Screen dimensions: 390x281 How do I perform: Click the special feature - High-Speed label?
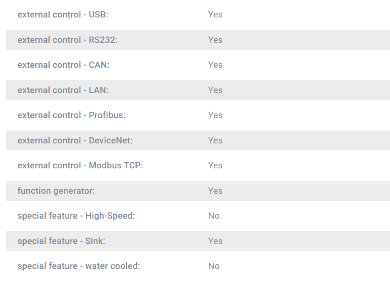point(76,216)
